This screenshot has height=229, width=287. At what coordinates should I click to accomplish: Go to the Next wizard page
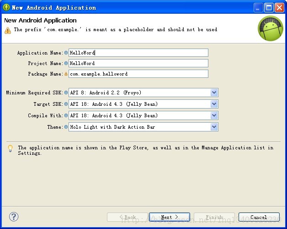point(170,217)
